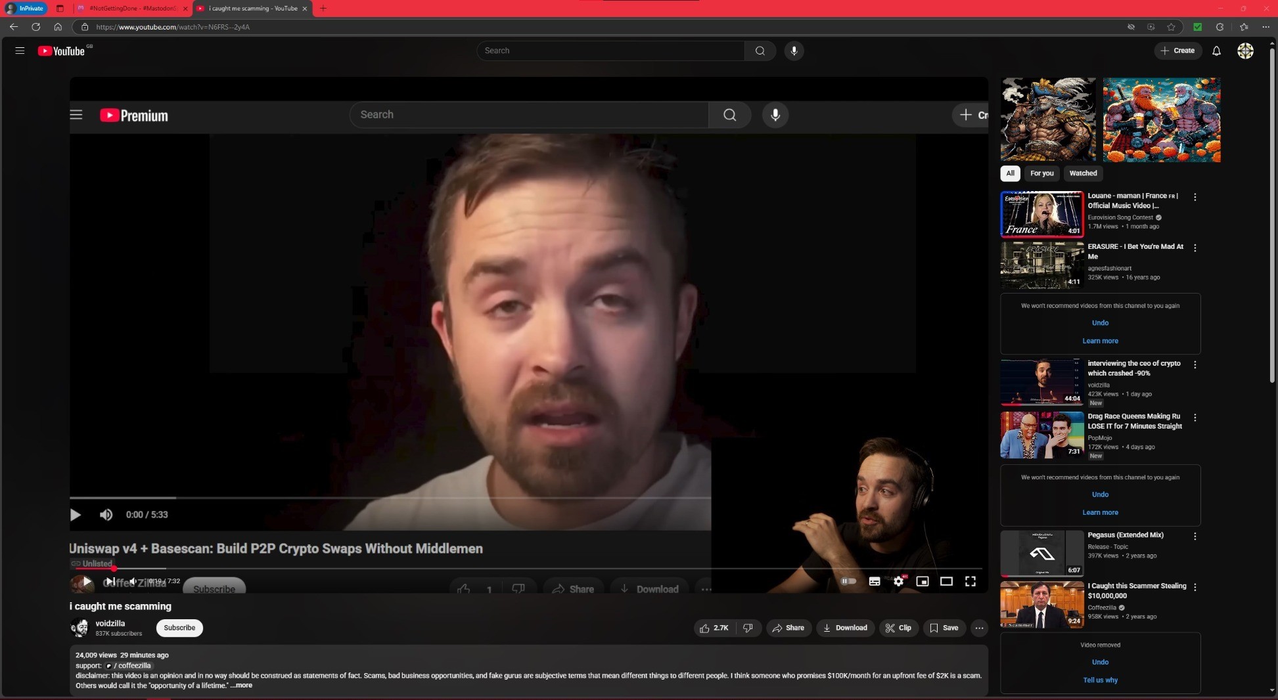This screenshot has height=700, width=1278.
Task: Switch to miniplayer mode
Action: (x=923, y=581)
